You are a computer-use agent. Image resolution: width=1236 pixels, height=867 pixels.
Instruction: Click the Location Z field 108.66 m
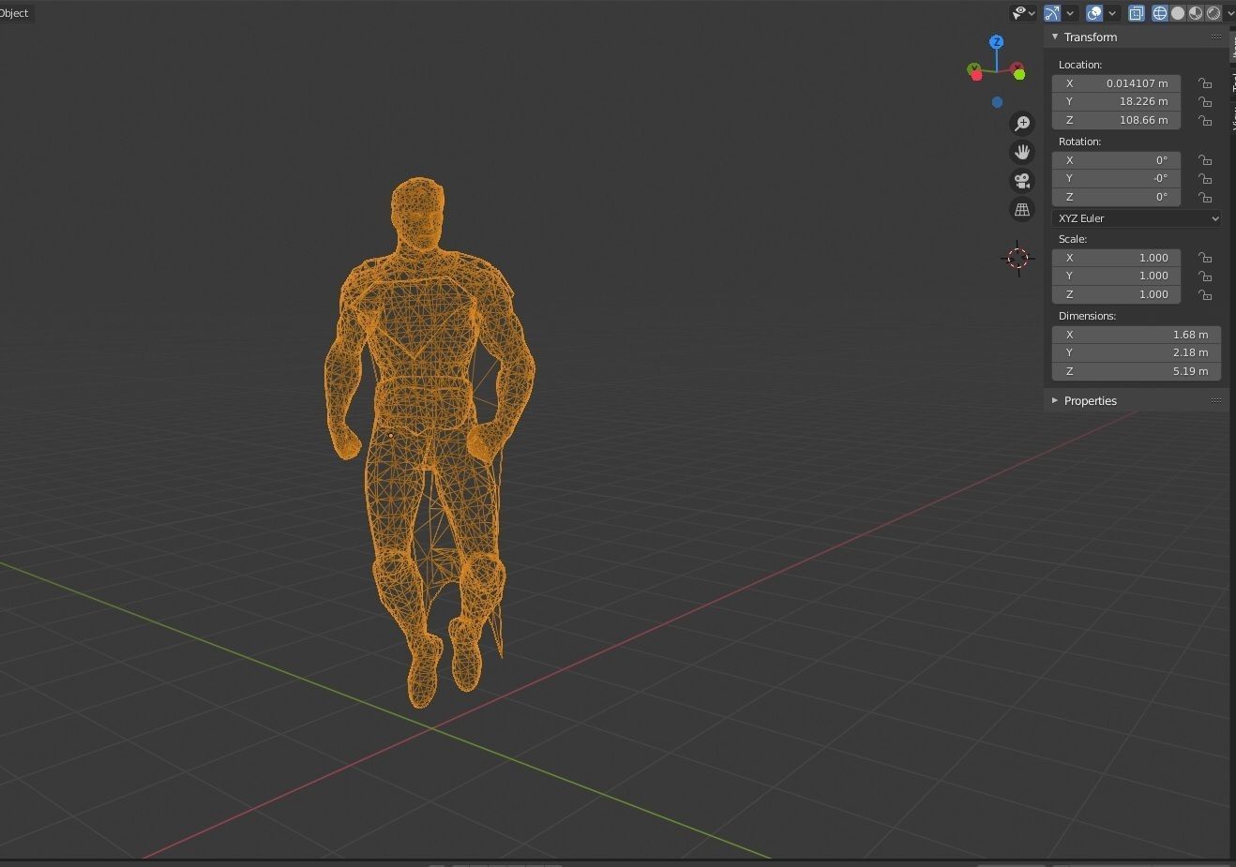[1116, 120]
